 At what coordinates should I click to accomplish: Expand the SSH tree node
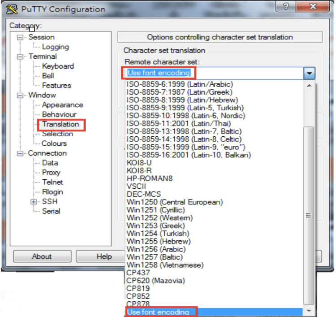(34, 202)
